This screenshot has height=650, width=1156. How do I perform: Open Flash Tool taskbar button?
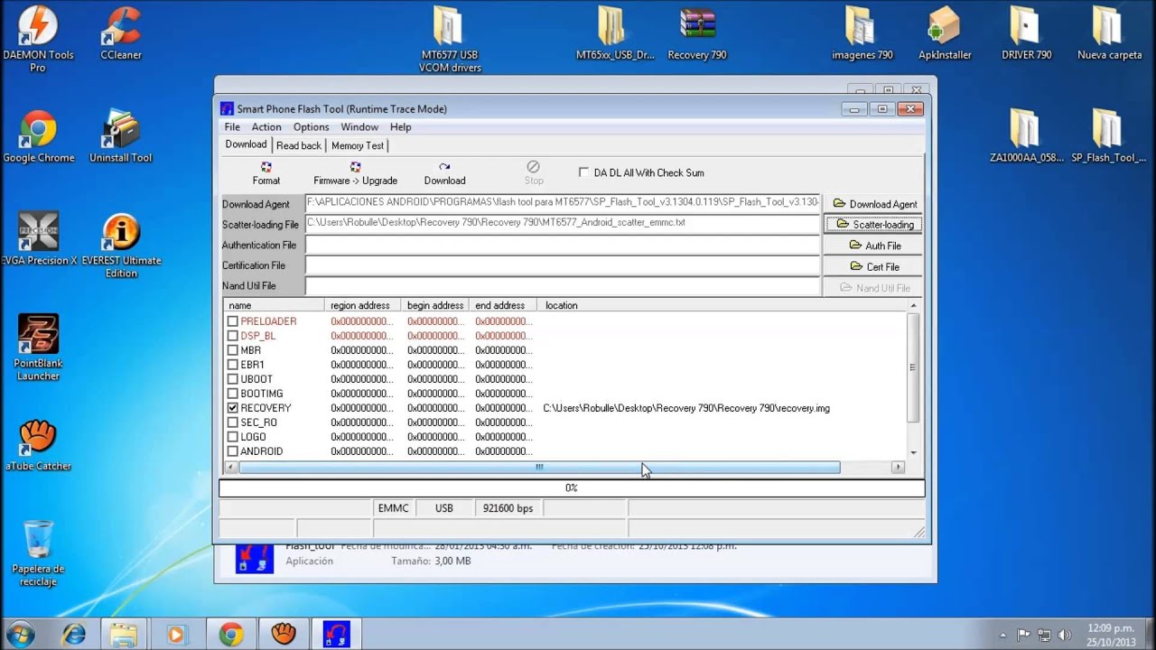point(336,633)
